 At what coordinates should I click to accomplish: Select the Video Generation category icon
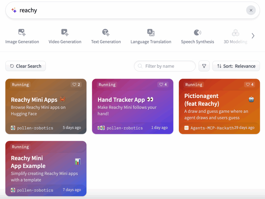pyautogui.click(x=65, y=32)
